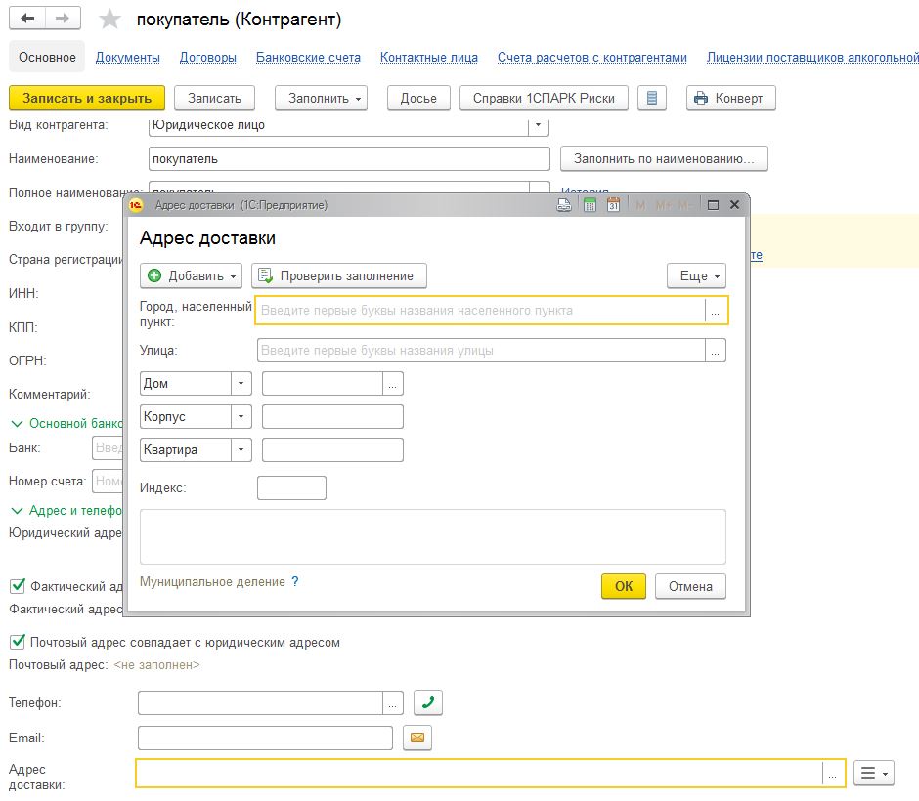Click the green phone call icon
The width and height of the screenshot is (919, 801).
[427, 703]
